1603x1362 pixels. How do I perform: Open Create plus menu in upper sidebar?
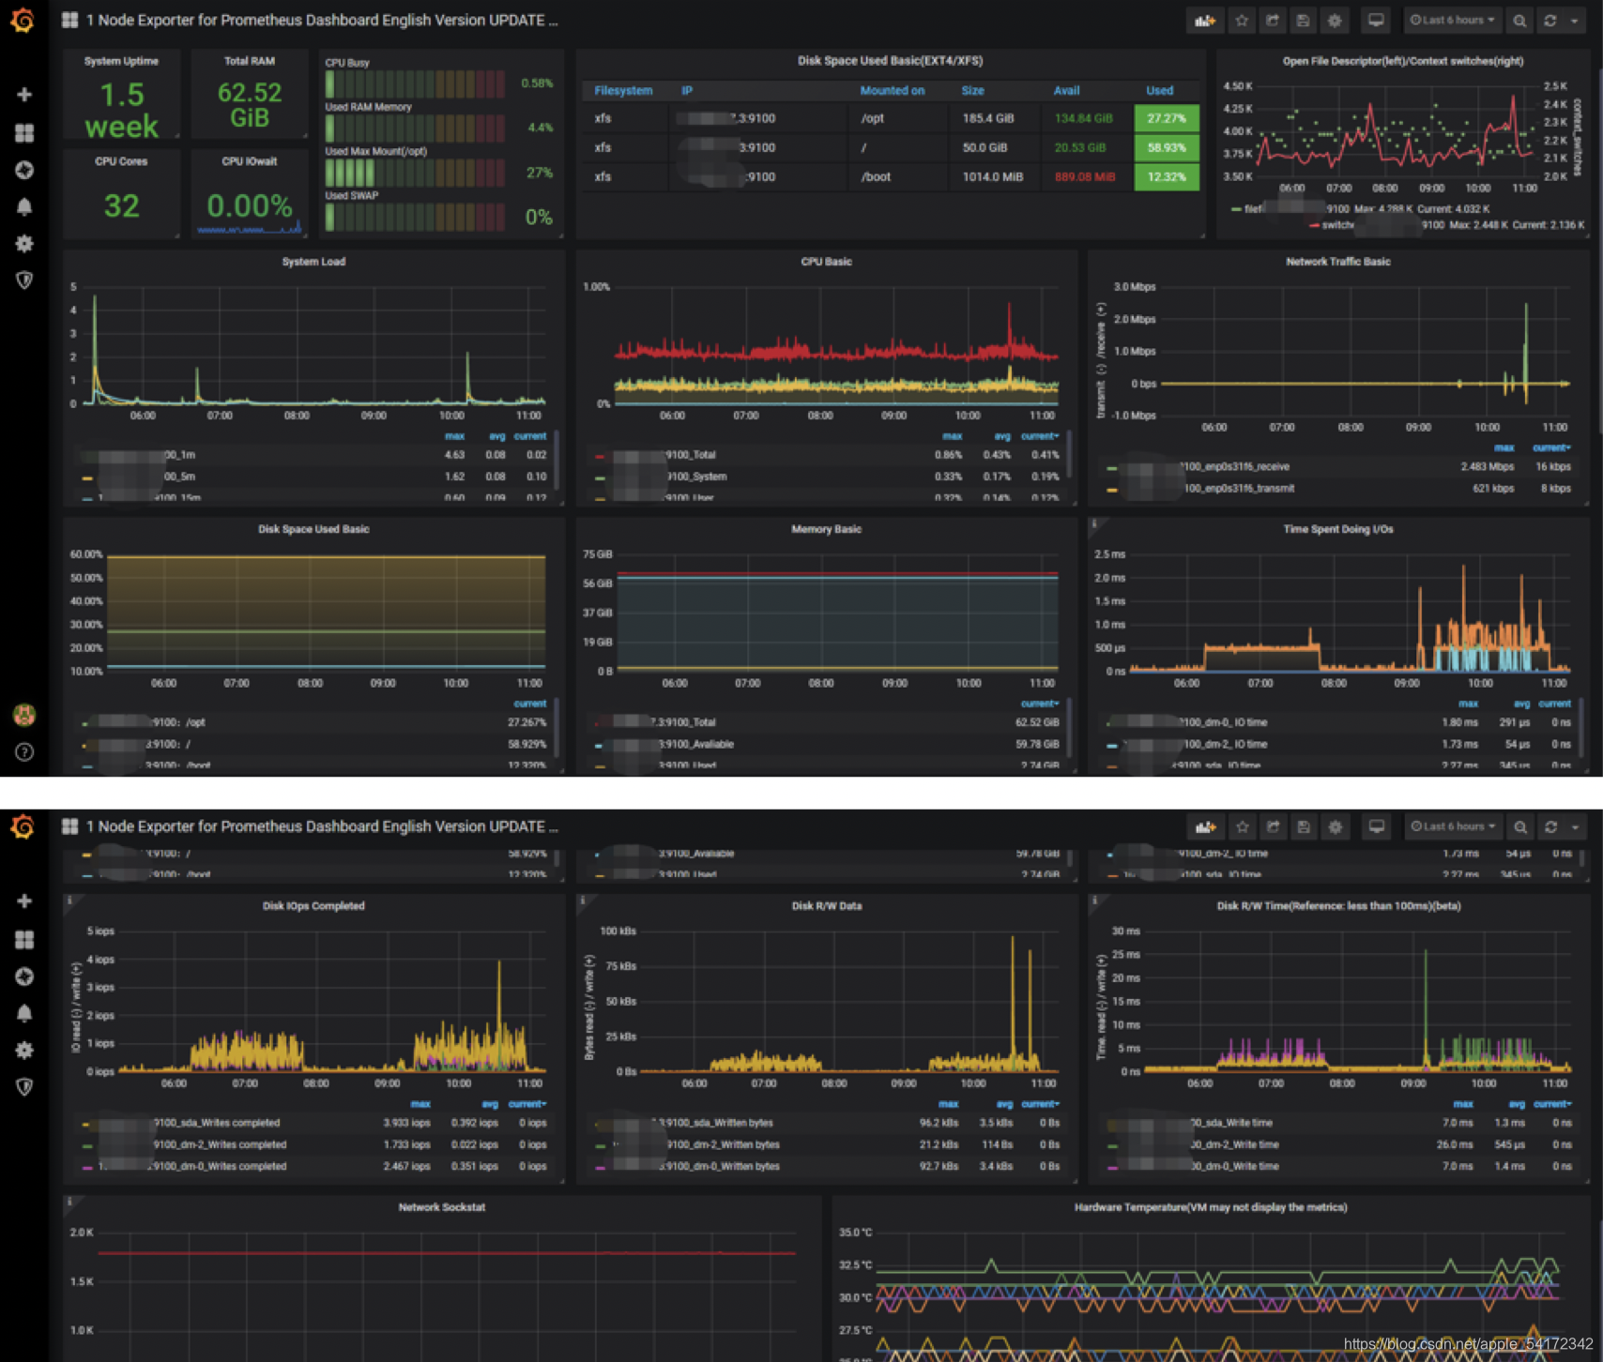(24, 94)
